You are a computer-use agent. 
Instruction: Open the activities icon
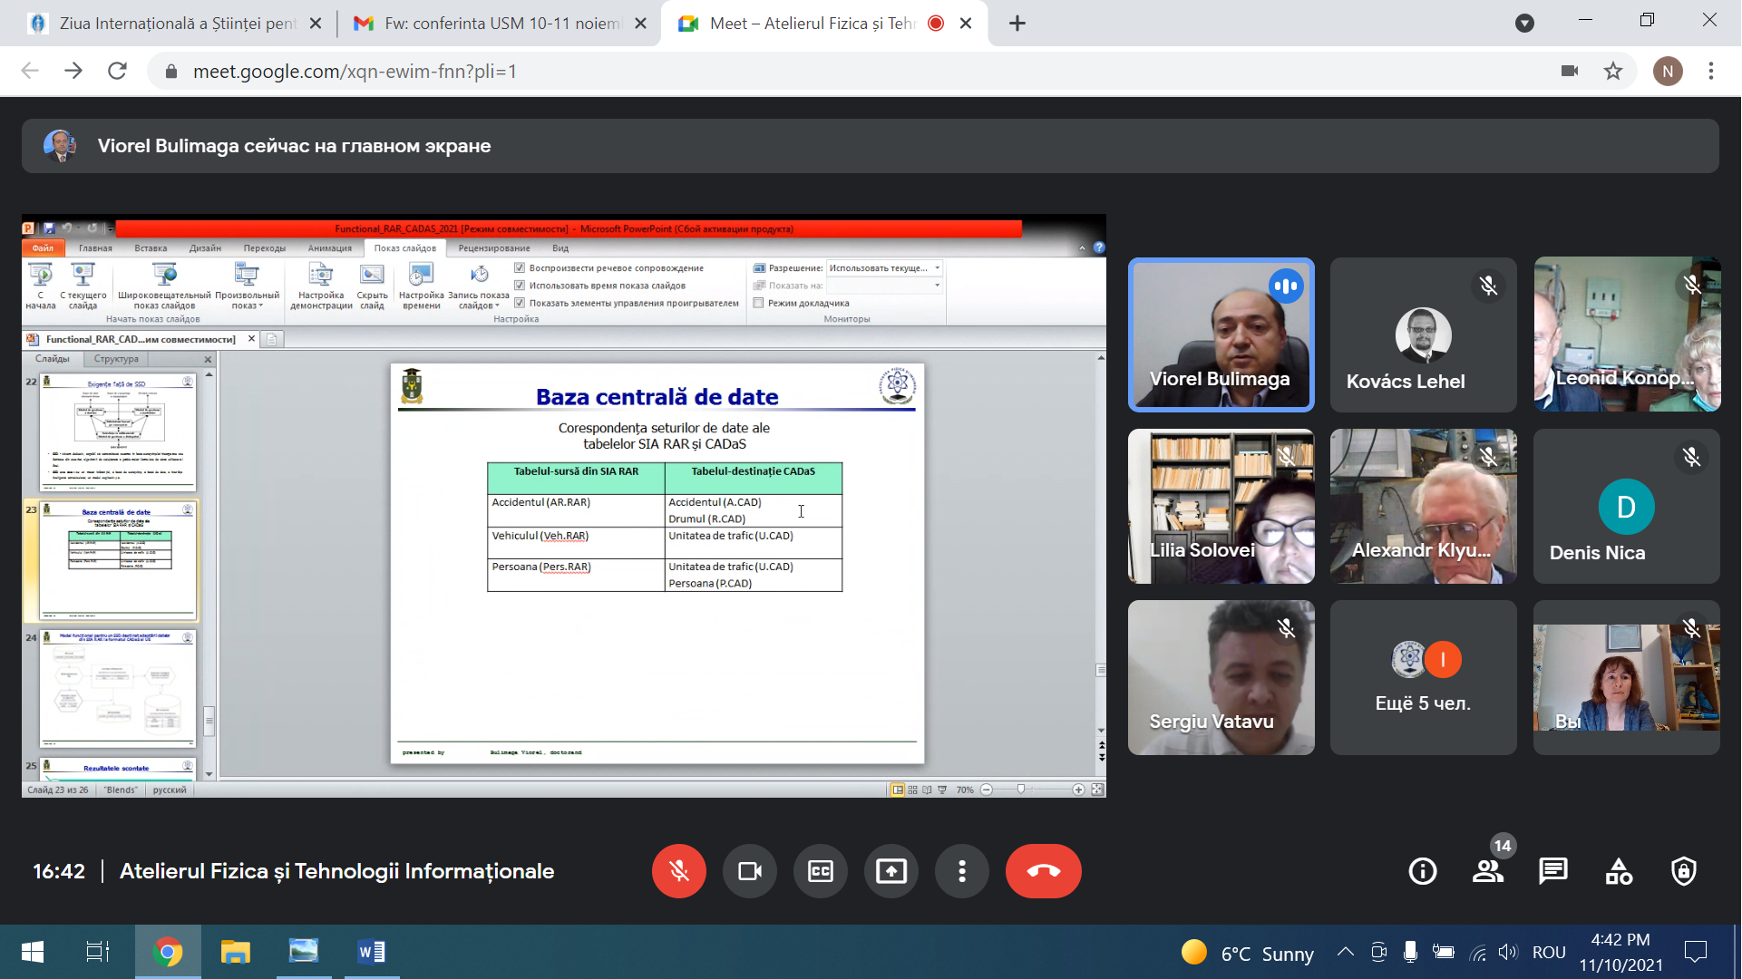(x=1619, y=871)
